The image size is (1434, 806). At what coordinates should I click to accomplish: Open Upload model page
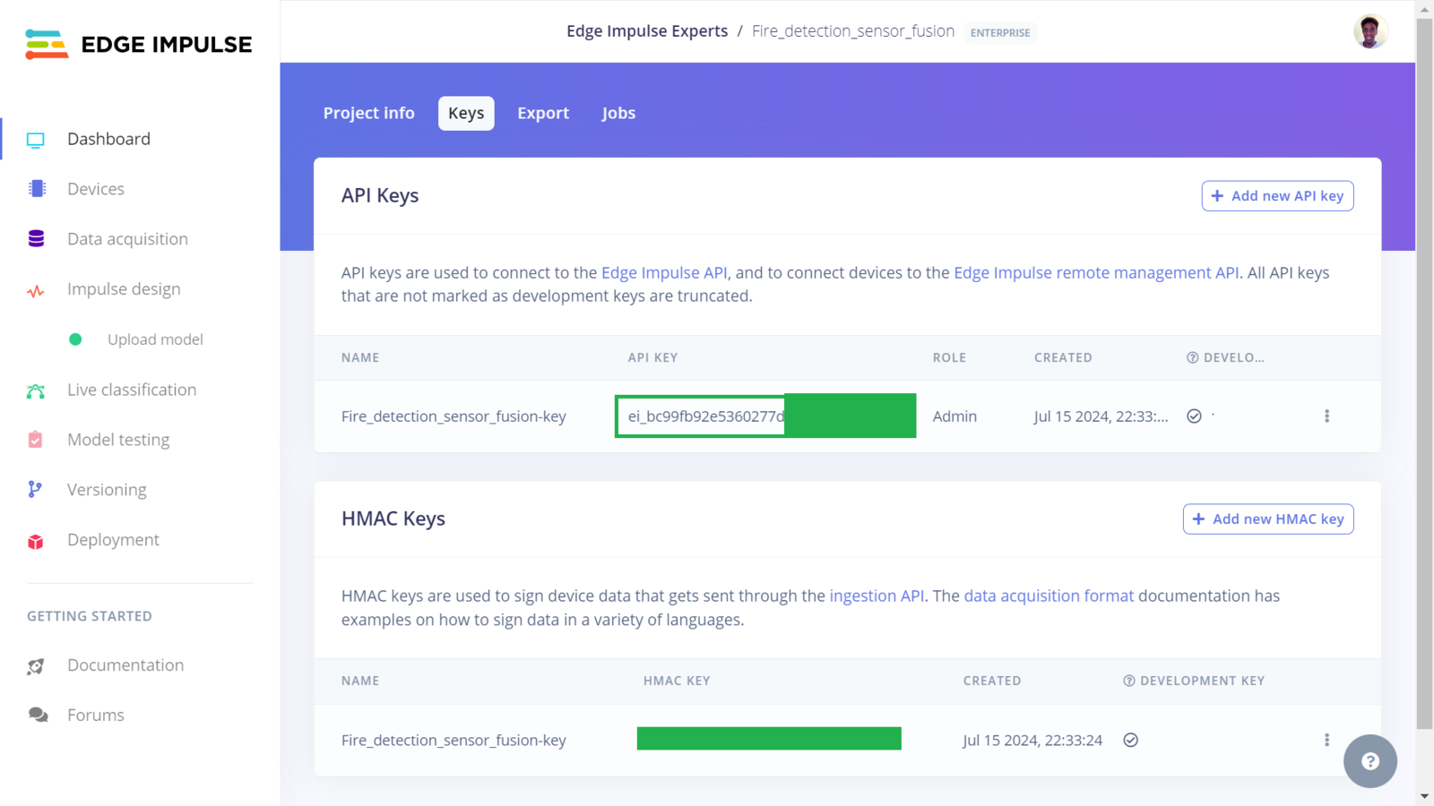[155, 339]
